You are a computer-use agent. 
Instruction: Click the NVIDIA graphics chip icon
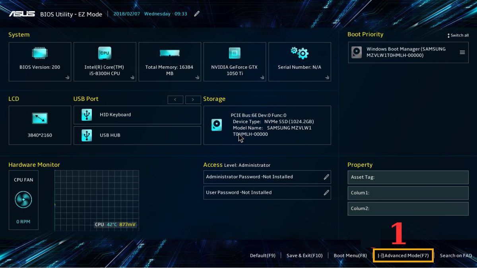click(x=235, y=53)
